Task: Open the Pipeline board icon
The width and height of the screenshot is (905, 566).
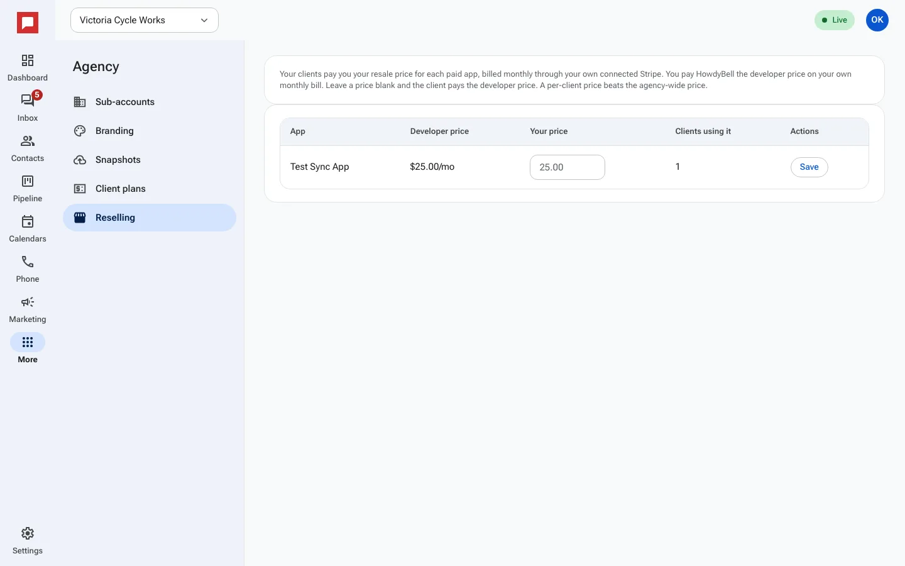Action: [x=28, y=181]
